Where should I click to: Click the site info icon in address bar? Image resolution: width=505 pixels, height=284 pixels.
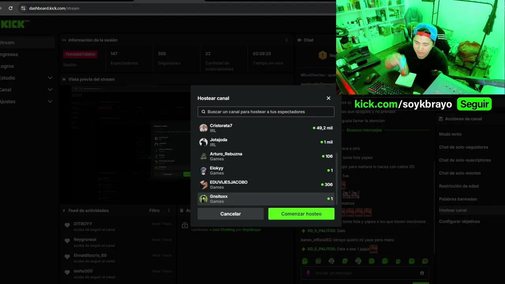tap(23, 8)
